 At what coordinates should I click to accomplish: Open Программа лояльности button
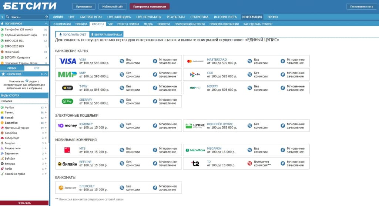point(150,7)
